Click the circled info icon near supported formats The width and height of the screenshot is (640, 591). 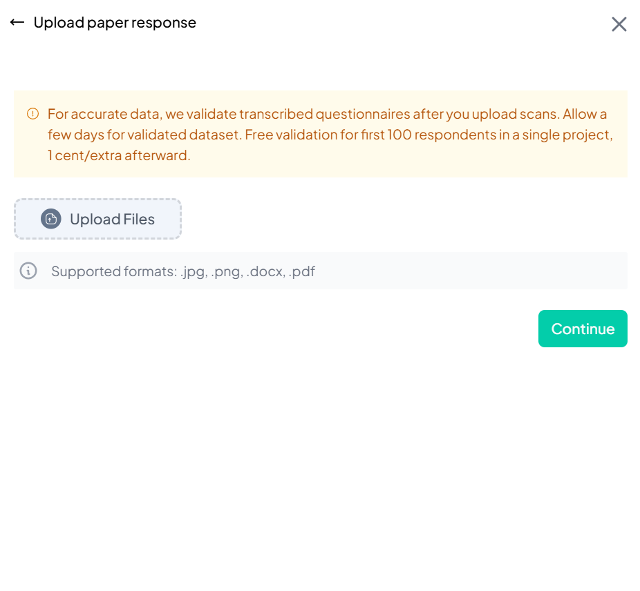pyautogui.click(x=28, y=271)
